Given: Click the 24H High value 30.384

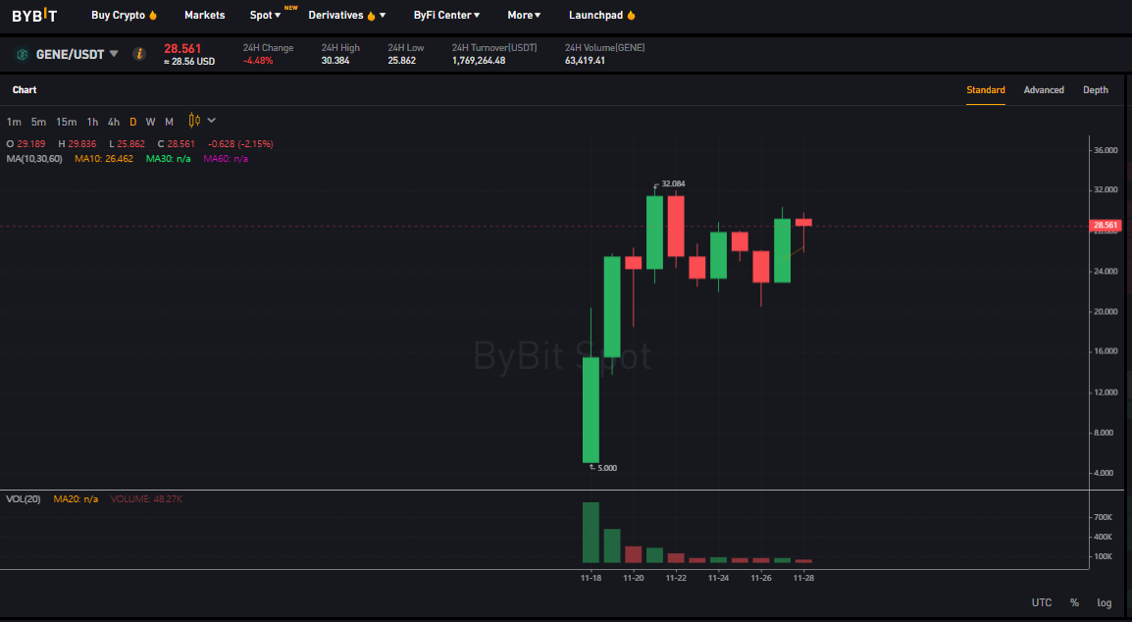Looking at the screenshot, I should pos(335,61).
